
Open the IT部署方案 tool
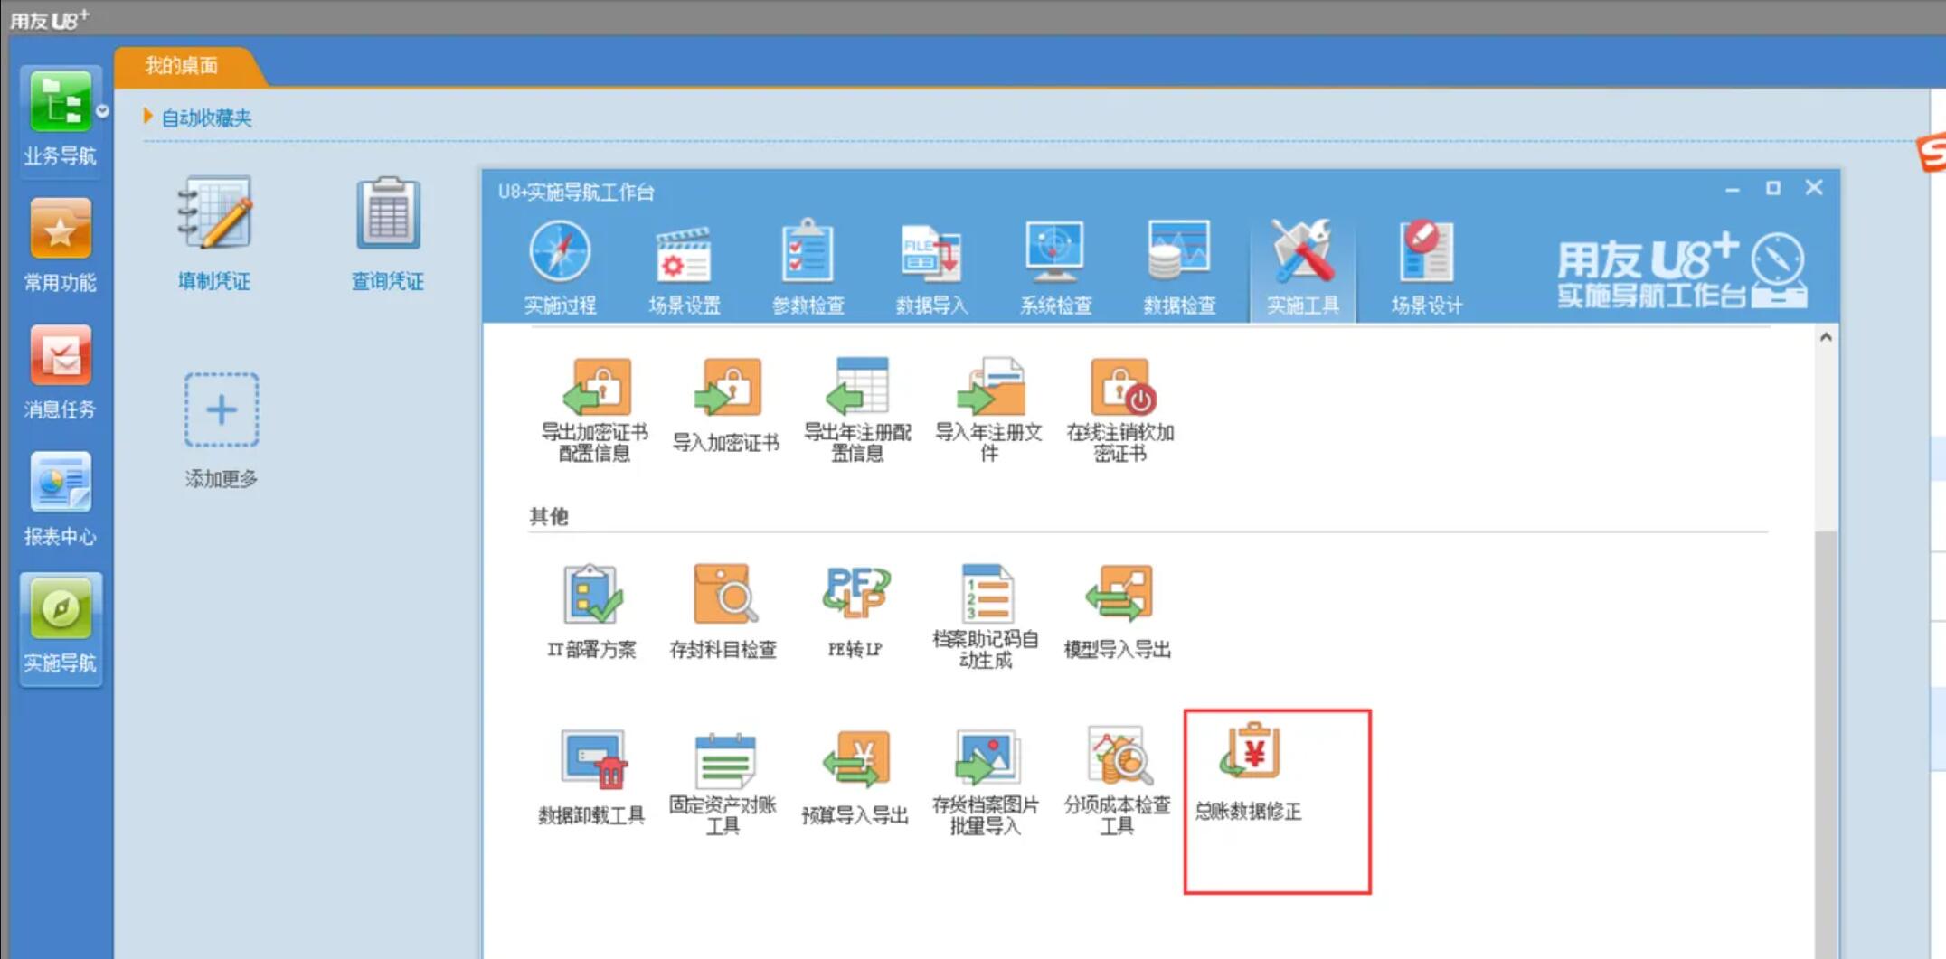(x=592, y=612)
